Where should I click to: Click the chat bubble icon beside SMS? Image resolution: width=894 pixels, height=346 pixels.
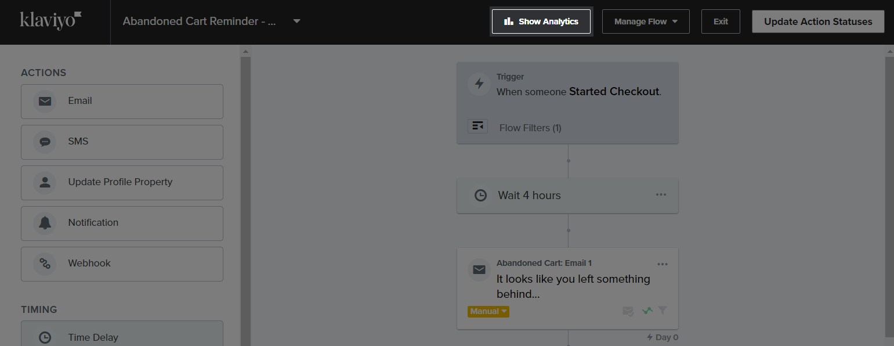tap(45, 142)
